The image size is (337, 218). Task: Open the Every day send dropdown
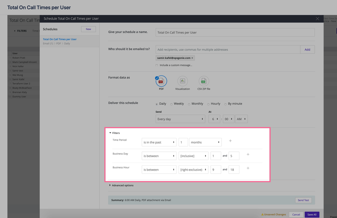(x=180, y=119)
